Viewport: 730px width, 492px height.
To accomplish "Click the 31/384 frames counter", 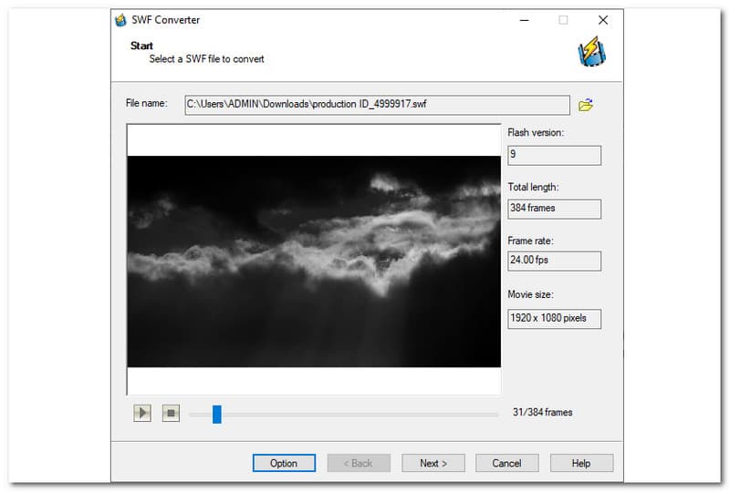I will click(x=543, y=413).
